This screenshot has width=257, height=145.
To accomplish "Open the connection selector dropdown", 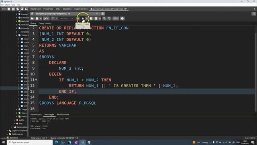I will [97, 14].
